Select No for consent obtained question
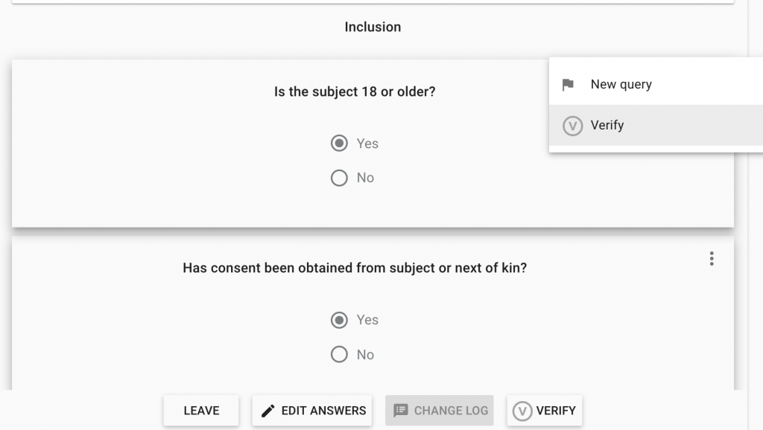This screenshot has width=763, height=430. coord(339,354)
